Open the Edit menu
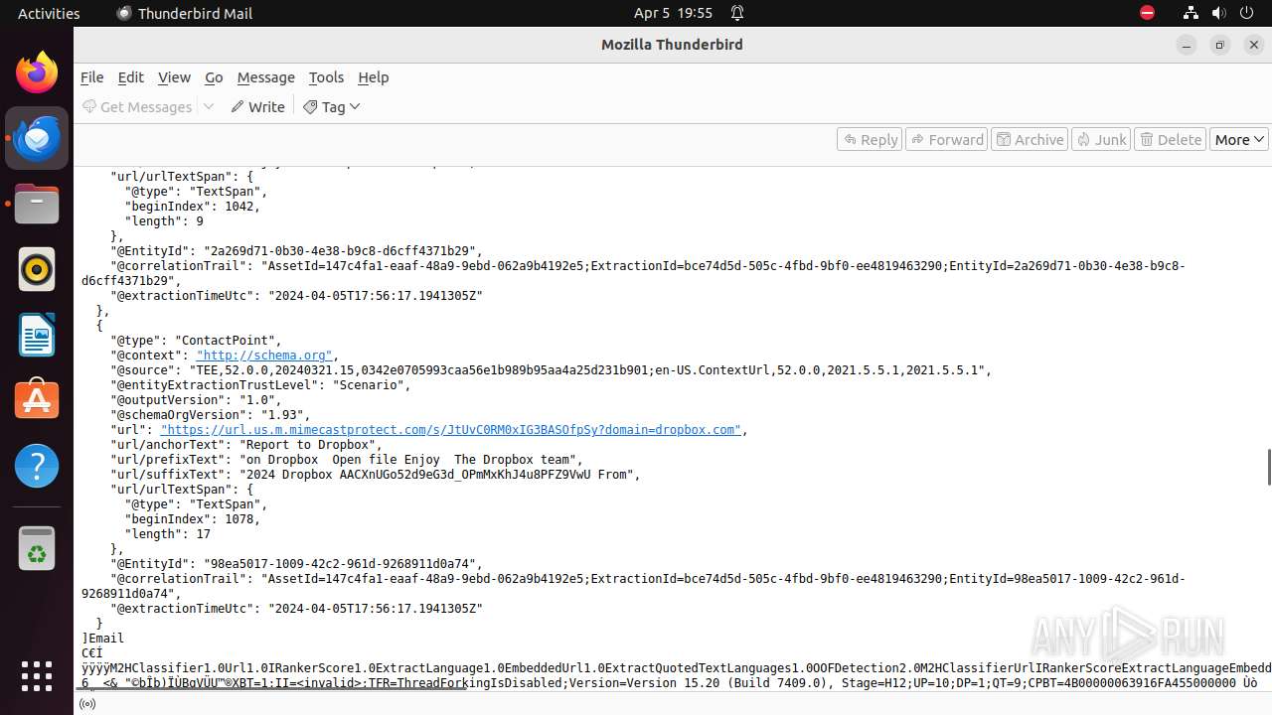Viewport: 1272px width, 715px height. click(130, 76)
